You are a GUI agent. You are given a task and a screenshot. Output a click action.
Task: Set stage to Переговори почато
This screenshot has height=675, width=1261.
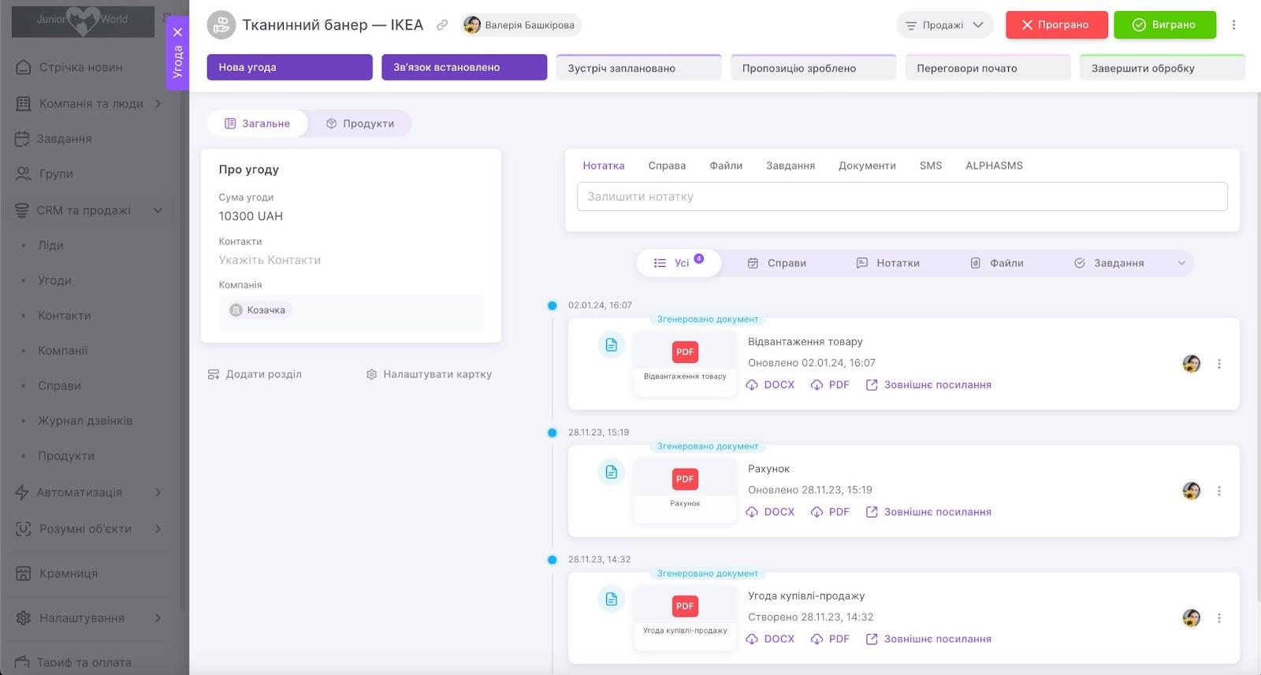pos(988,68)
